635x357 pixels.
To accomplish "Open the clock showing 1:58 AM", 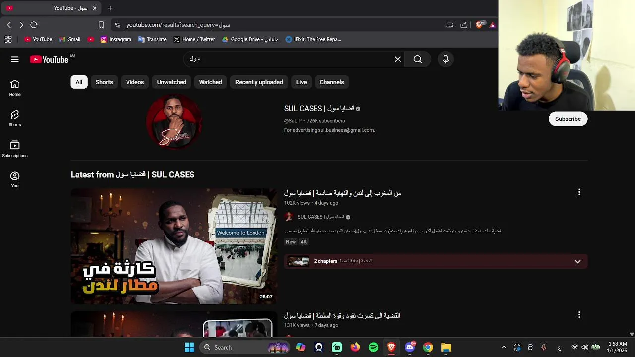I will pos(618,347).
